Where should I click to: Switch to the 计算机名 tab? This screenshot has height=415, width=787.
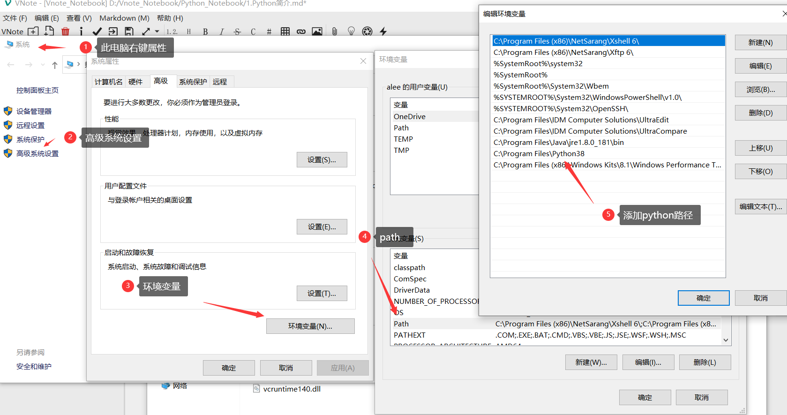(109, 82)
